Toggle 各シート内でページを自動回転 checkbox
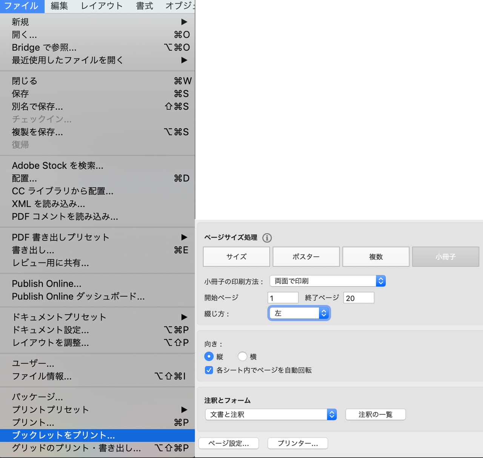The image size is (483, 458). coord(209,370)
